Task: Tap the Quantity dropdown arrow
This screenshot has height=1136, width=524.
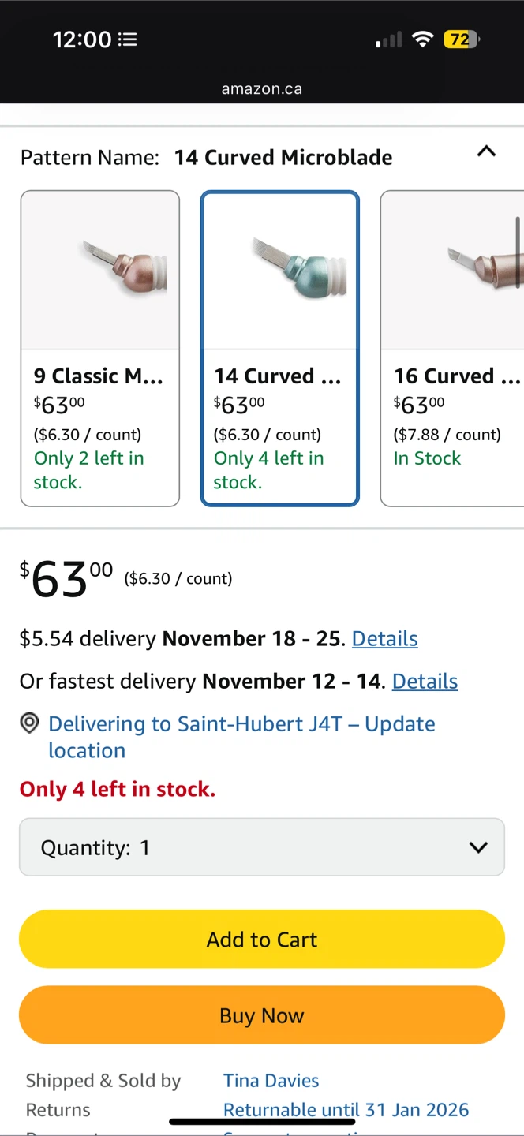Action: pyautogui.click(x=478, y=847)
